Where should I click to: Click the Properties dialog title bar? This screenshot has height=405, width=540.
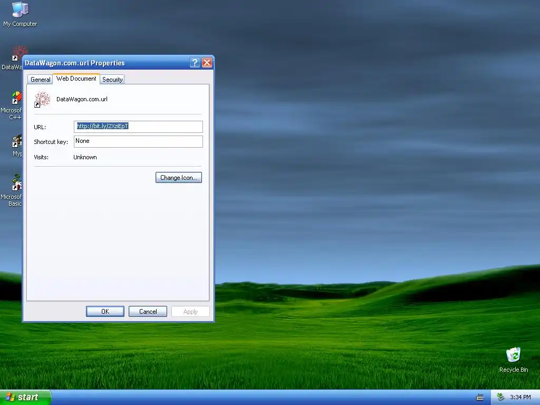point(107,63)
